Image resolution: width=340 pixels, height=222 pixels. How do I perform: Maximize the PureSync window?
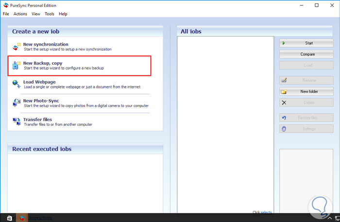pyautogui.click(x=317, y=5)
